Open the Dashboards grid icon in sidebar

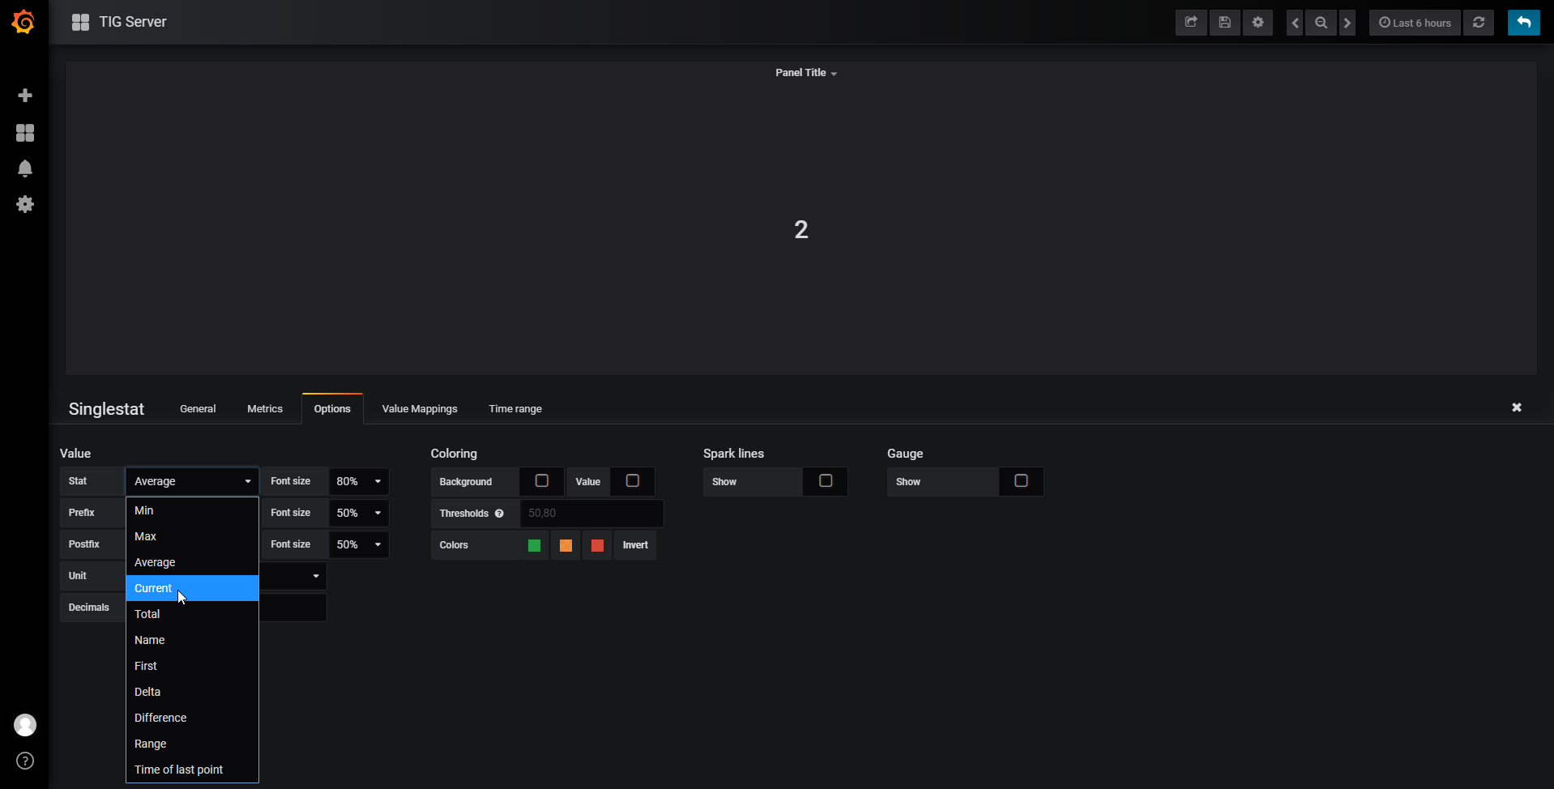[x=25, y=133]
